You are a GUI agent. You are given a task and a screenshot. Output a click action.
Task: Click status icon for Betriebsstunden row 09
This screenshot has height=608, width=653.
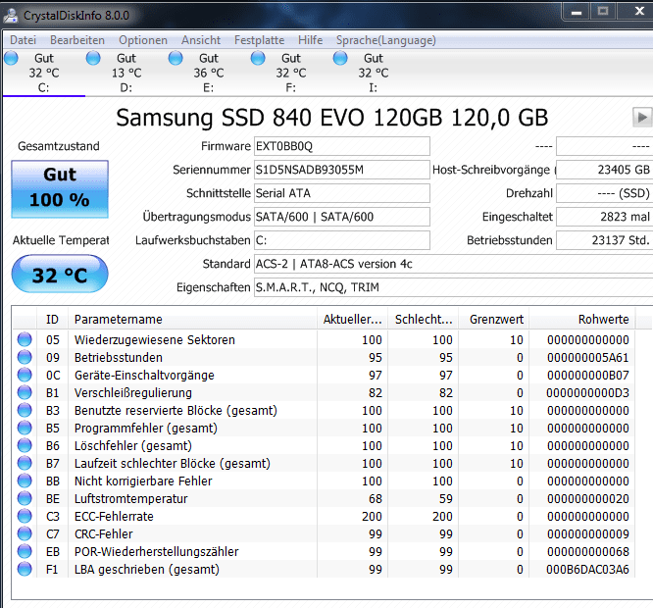25,357
